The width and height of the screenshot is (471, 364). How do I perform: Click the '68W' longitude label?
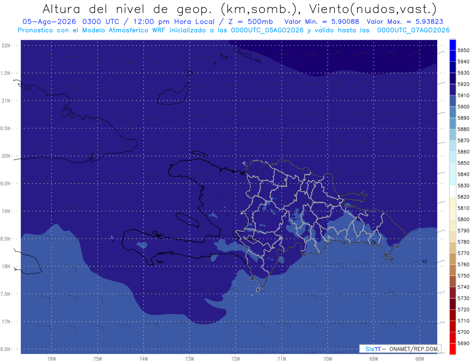click(x=420, y=359)
